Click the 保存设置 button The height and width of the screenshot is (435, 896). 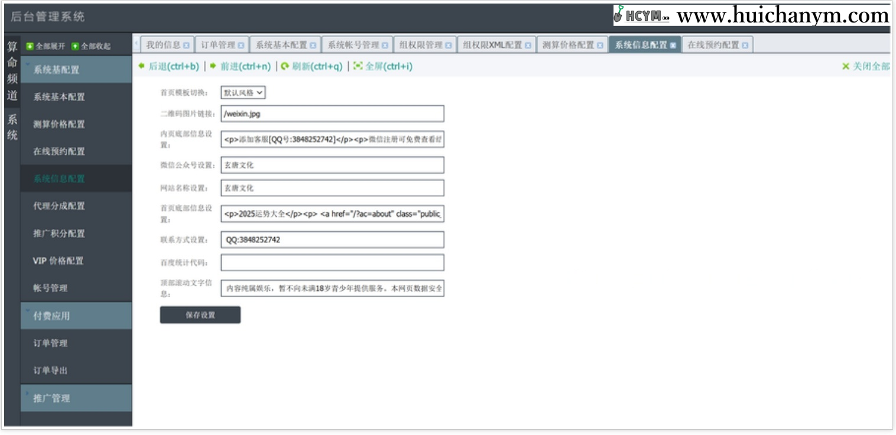coord(200,315)
